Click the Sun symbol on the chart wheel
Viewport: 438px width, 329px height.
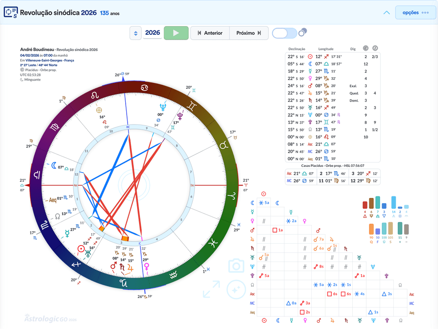point(81,249)
